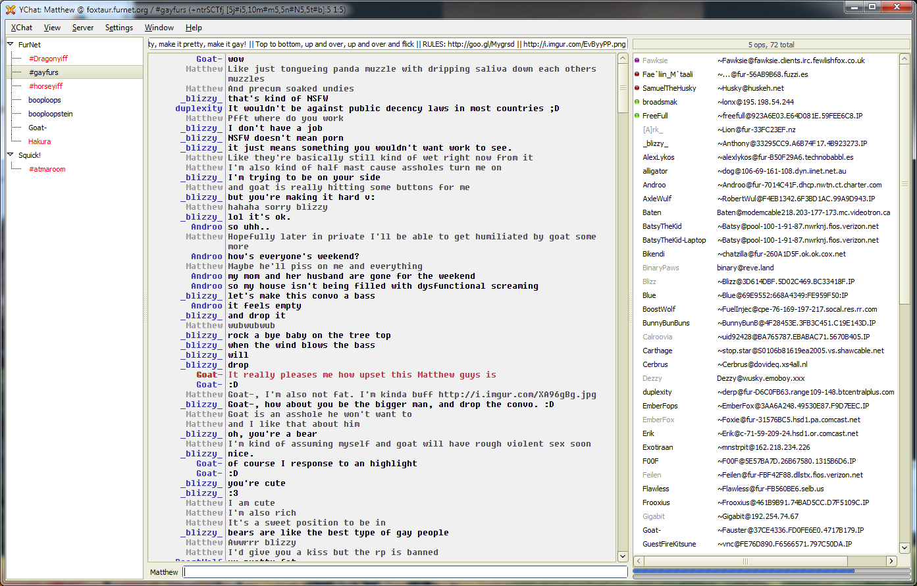
Task: Select SamuelTheHusky's red status icon
Action: pyautogui.click(x=637, y=88)
